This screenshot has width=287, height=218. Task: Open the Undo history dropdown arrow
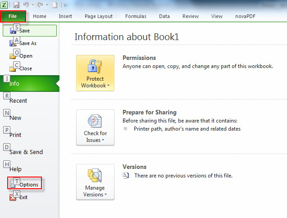[x=32, y=5]
